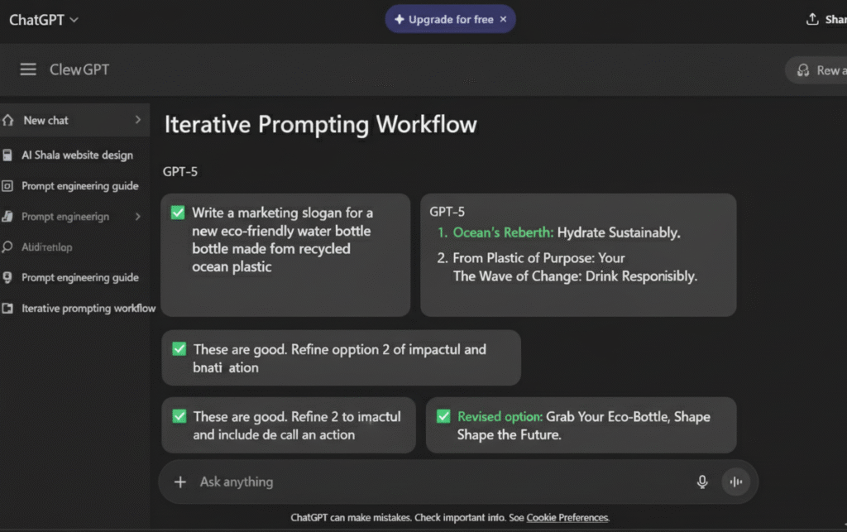Toggle the checkbox on the marketing slogan prompt
This screenshot has width=847, height=532.
(x=177, y=213)
